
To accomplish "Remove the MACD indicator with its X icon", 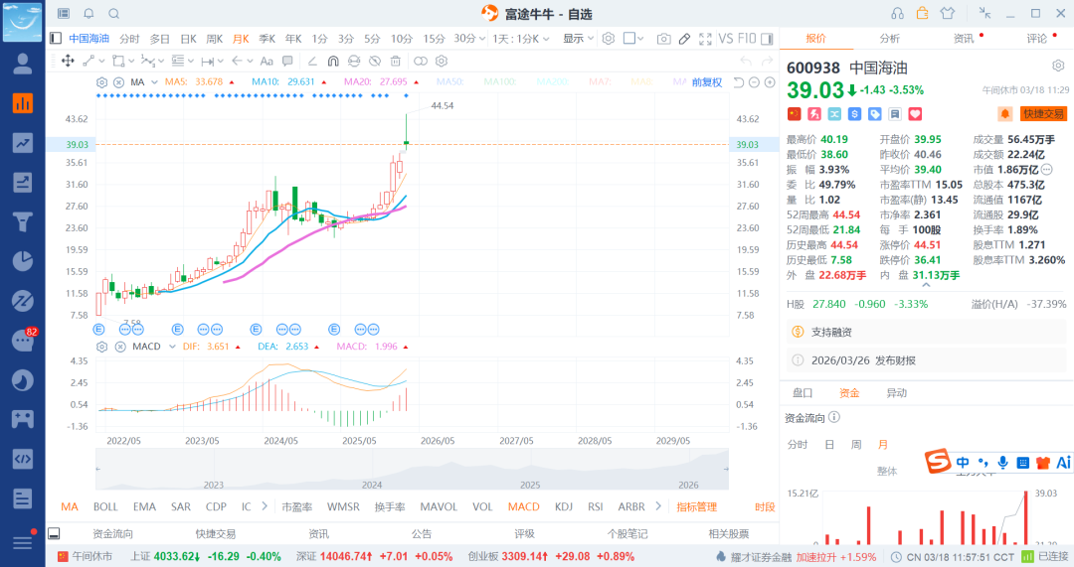I will (120, 347).
